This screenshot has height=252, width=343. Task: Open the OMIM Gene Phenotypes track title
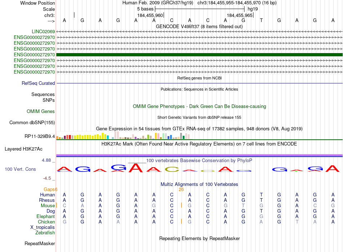click(199, 106)
